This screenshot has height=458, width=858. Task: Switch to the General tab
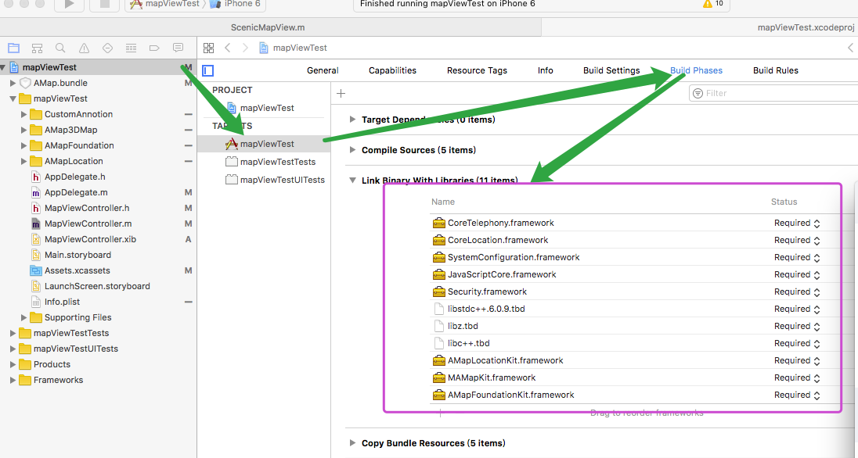323,70
